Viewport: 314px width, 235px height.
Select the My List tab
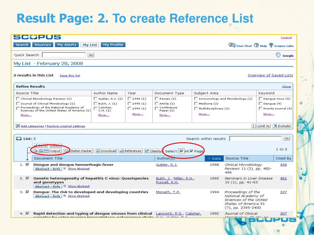coord(90,45)
